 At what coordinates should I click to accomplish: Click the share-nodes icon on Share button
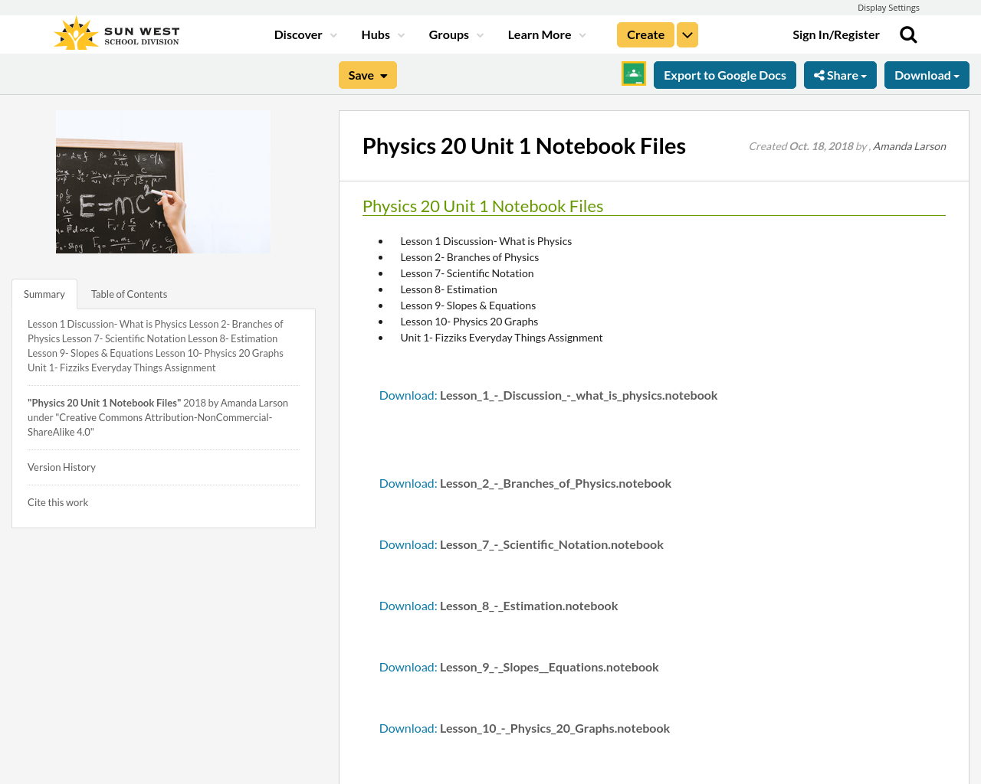coord(819,74)
